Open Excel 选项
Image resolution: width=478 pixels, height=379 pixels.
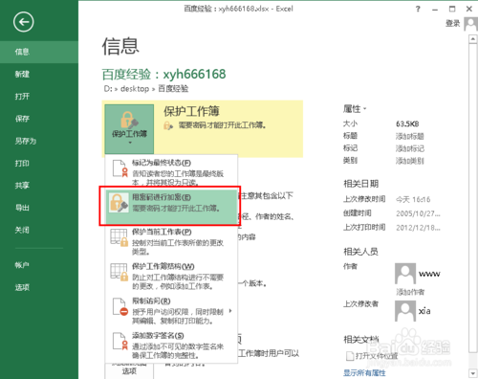tap(39, 287)
